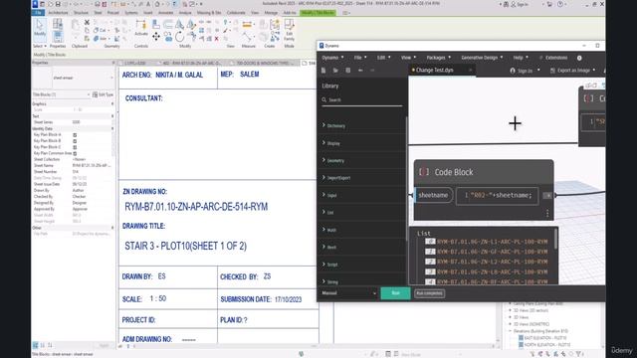Click the Code Block output port arrow
The image size is (637, 358).
(x=547, y=196)
